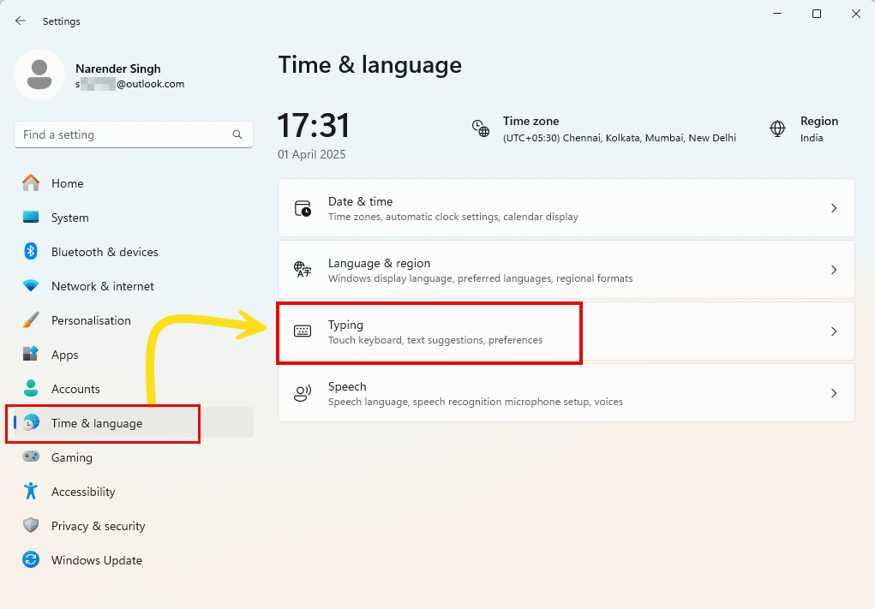Expand Language & region chevron
The height and width of the screenshot is (609, 875).
point(834,270)
